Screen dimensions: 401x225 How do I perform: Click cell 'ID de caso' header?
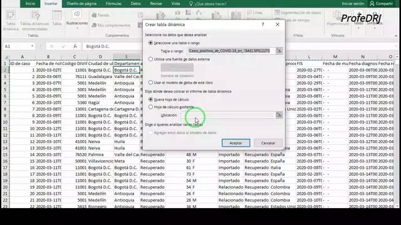tap(23, 63)
